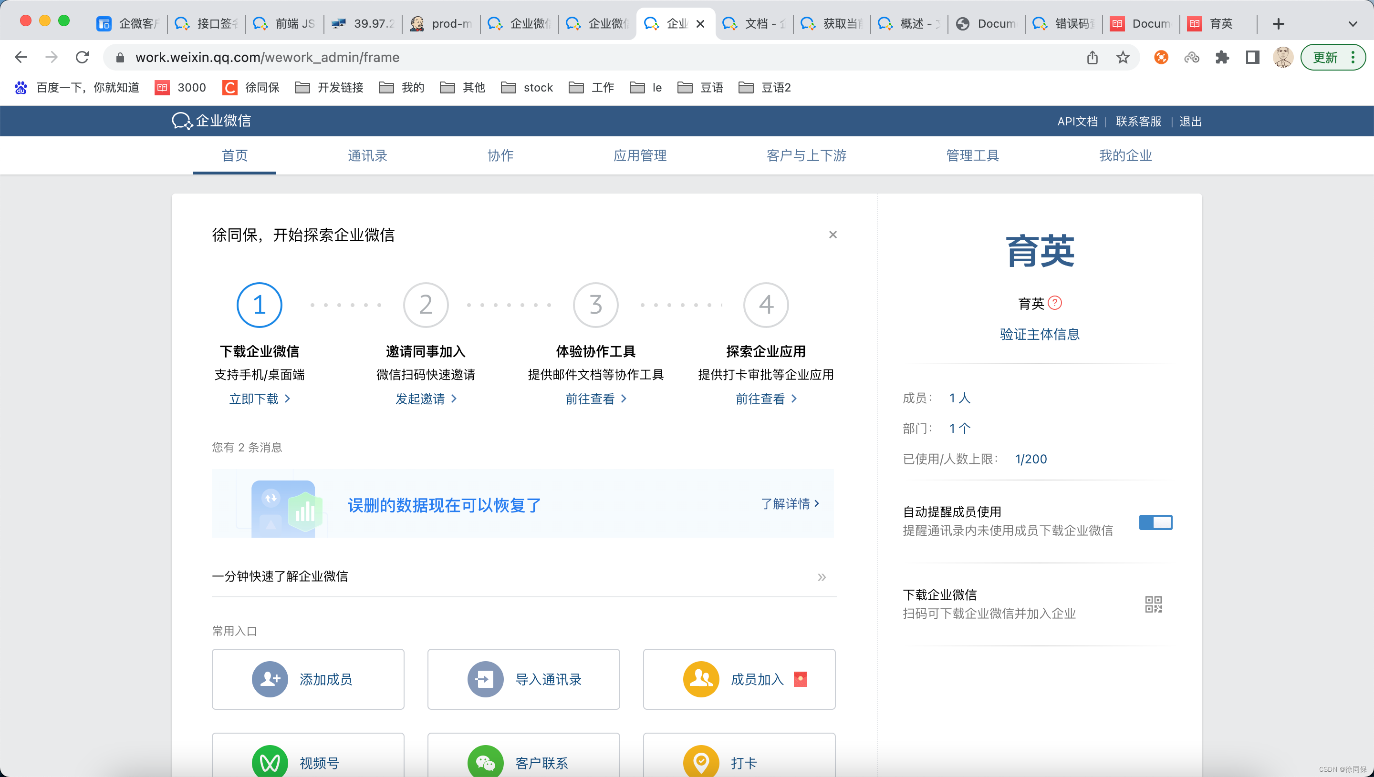The height and width of the screenshot is (777, 1374).
Task: Click step 1 circle for 下载企业微信
Action: (259, 304)
